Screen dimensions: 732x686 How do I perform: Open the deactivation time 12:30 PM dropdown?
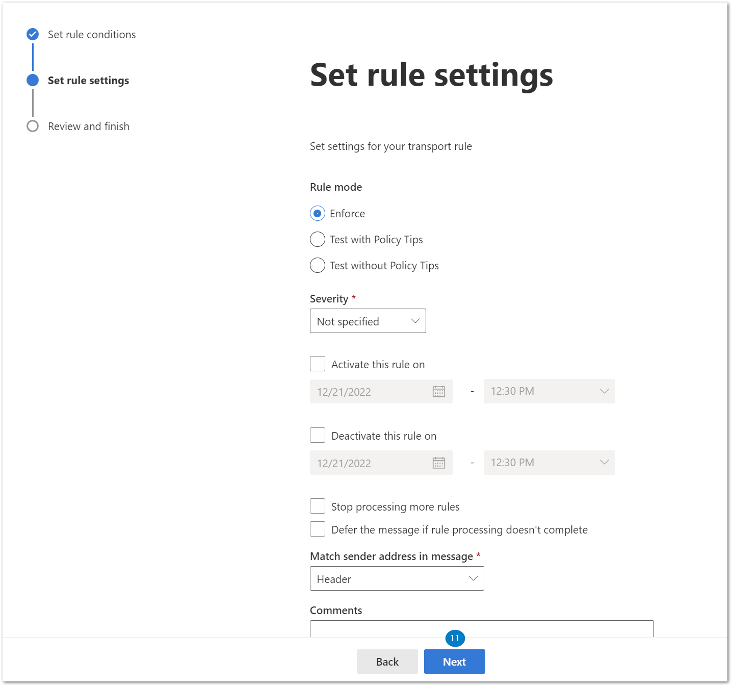[550, 463]
